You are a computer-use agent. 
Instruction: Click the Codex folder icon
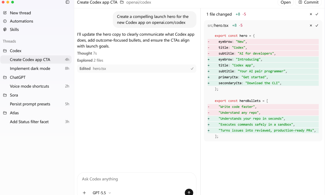click(5, 51)
